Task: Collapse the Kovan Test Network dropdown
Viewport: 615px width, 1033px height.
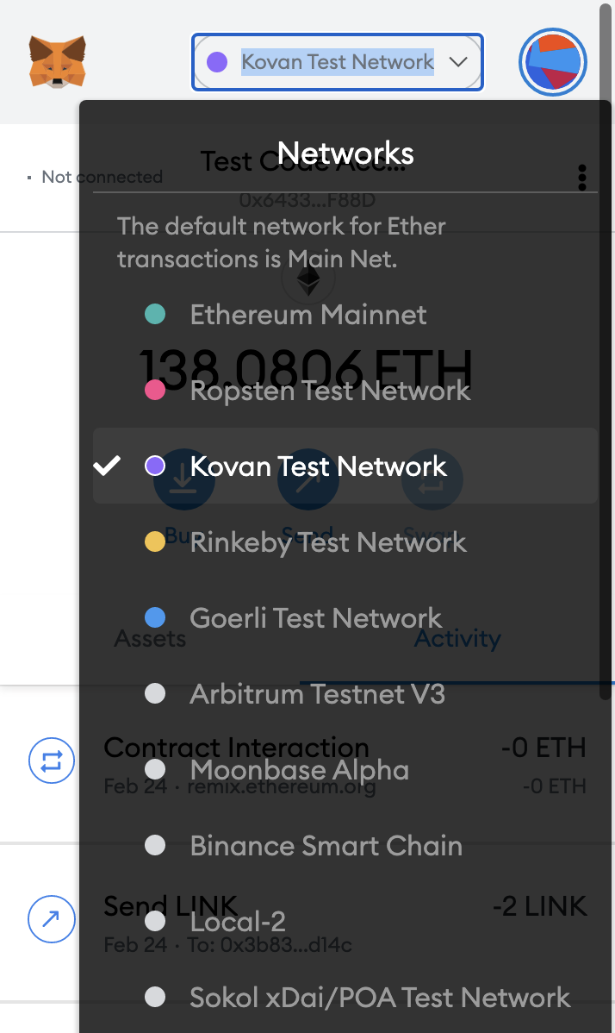Action: 337,61
